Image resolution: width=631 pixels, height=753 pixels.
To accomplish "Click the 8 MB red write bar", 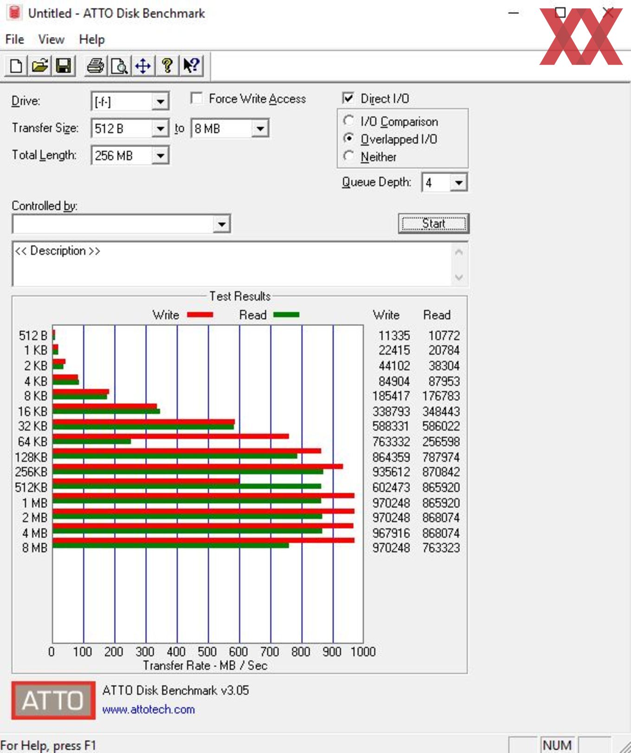I will [204, 540].
